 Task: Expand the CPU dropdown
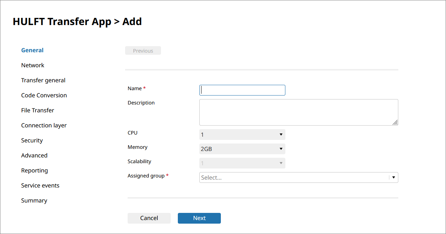tap(242, 135)
